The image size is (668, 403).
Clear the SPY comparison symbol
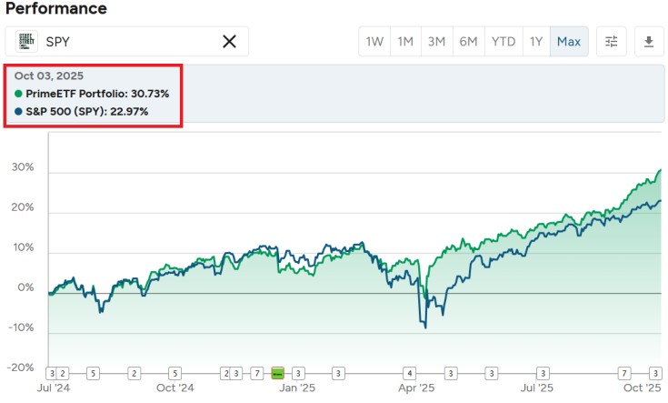[x=229, y=41]
